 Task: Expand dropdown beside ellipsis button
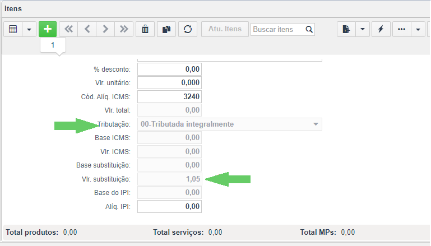418,29
